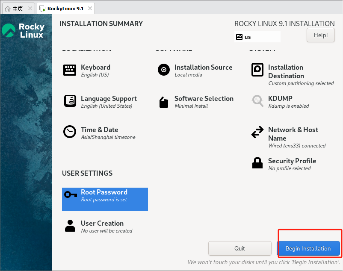The width and height of the screenshot is (343, 271).
Task: Close the 主页 browser tab
Action: (30, 8)
